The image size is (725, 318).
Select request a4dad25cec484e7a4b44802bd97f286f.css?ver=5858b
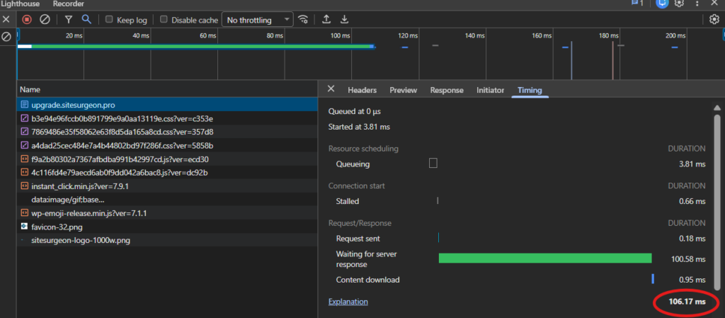point(167,146)
